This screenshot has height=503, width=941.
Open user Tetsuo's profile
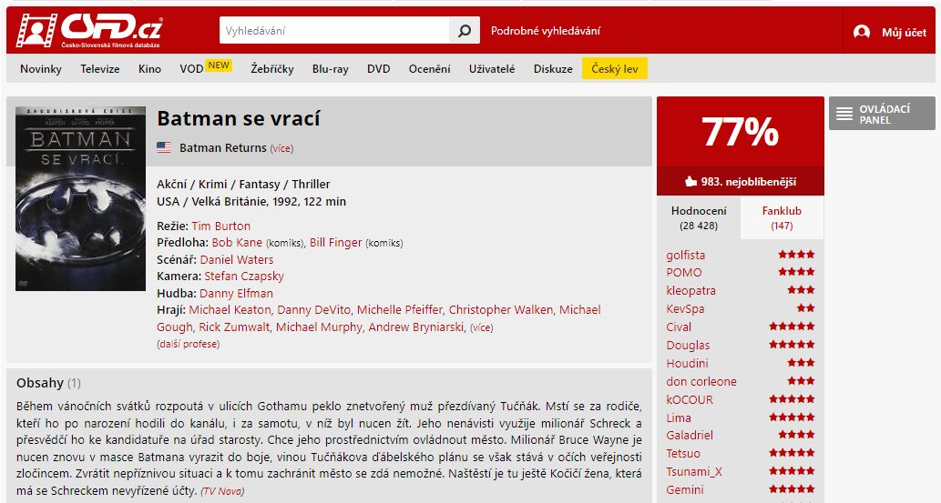pyautogui.click(x=683, y=453)
